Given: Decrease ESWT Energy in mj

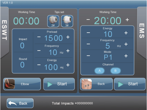Looking at the screenshot, I should [x=39, y=65].
